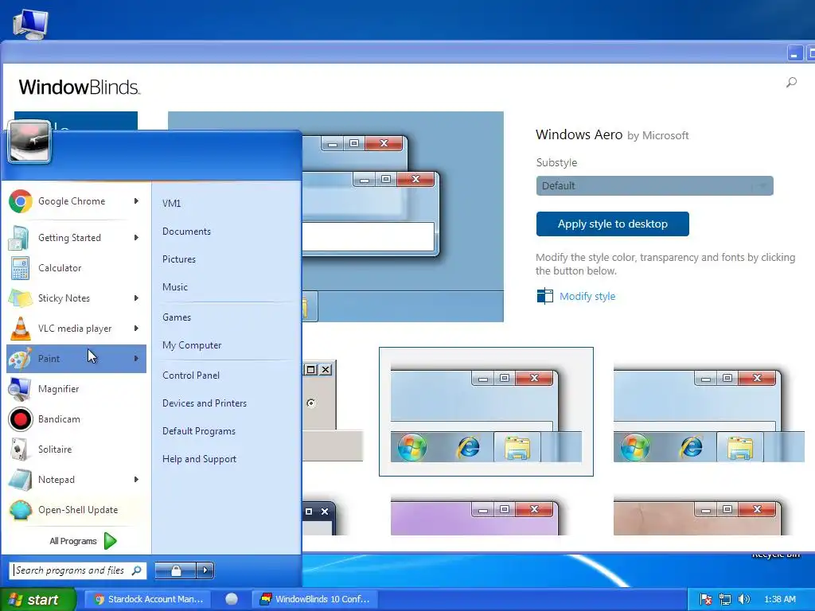Launch the Magnifier icon

click(20, 389)
